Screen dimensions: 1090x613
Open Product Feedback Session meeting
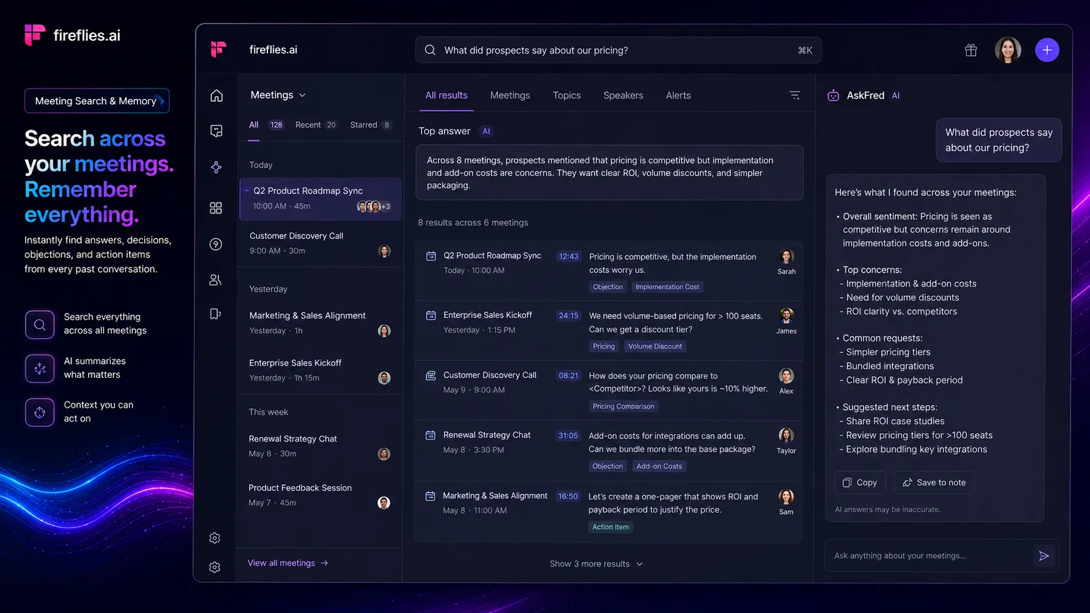pyautogui.click(x=319, y=495)
